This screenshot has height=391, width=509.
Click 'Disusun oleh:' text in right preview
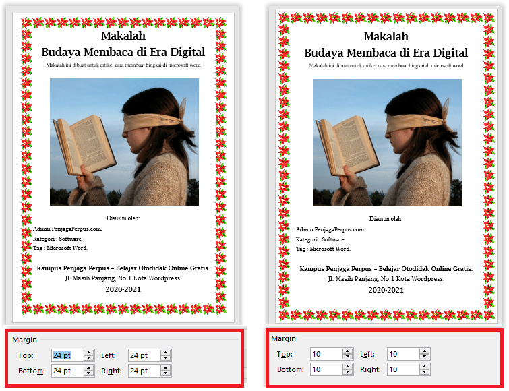pyautogui.click(x=386, y=219)
